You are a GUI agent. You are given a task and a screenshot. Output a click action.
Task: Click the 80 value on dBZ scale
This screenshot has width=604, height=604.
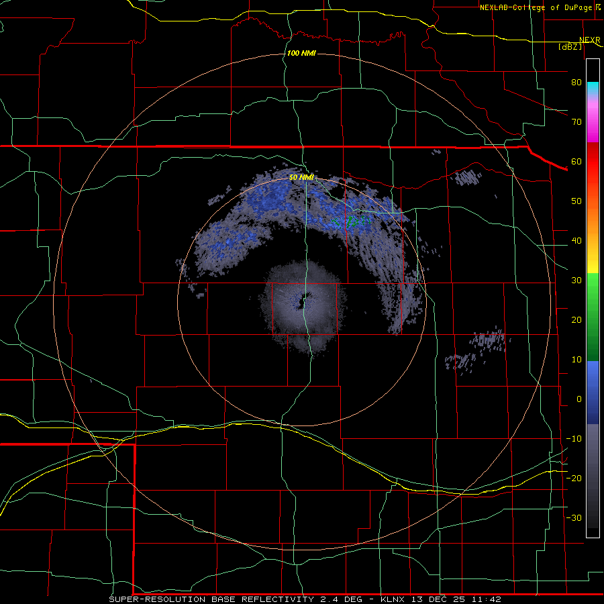(x=576, y=82)
